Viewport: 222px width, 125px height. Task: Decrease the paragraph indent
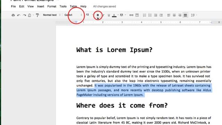[x=156, y=15]
